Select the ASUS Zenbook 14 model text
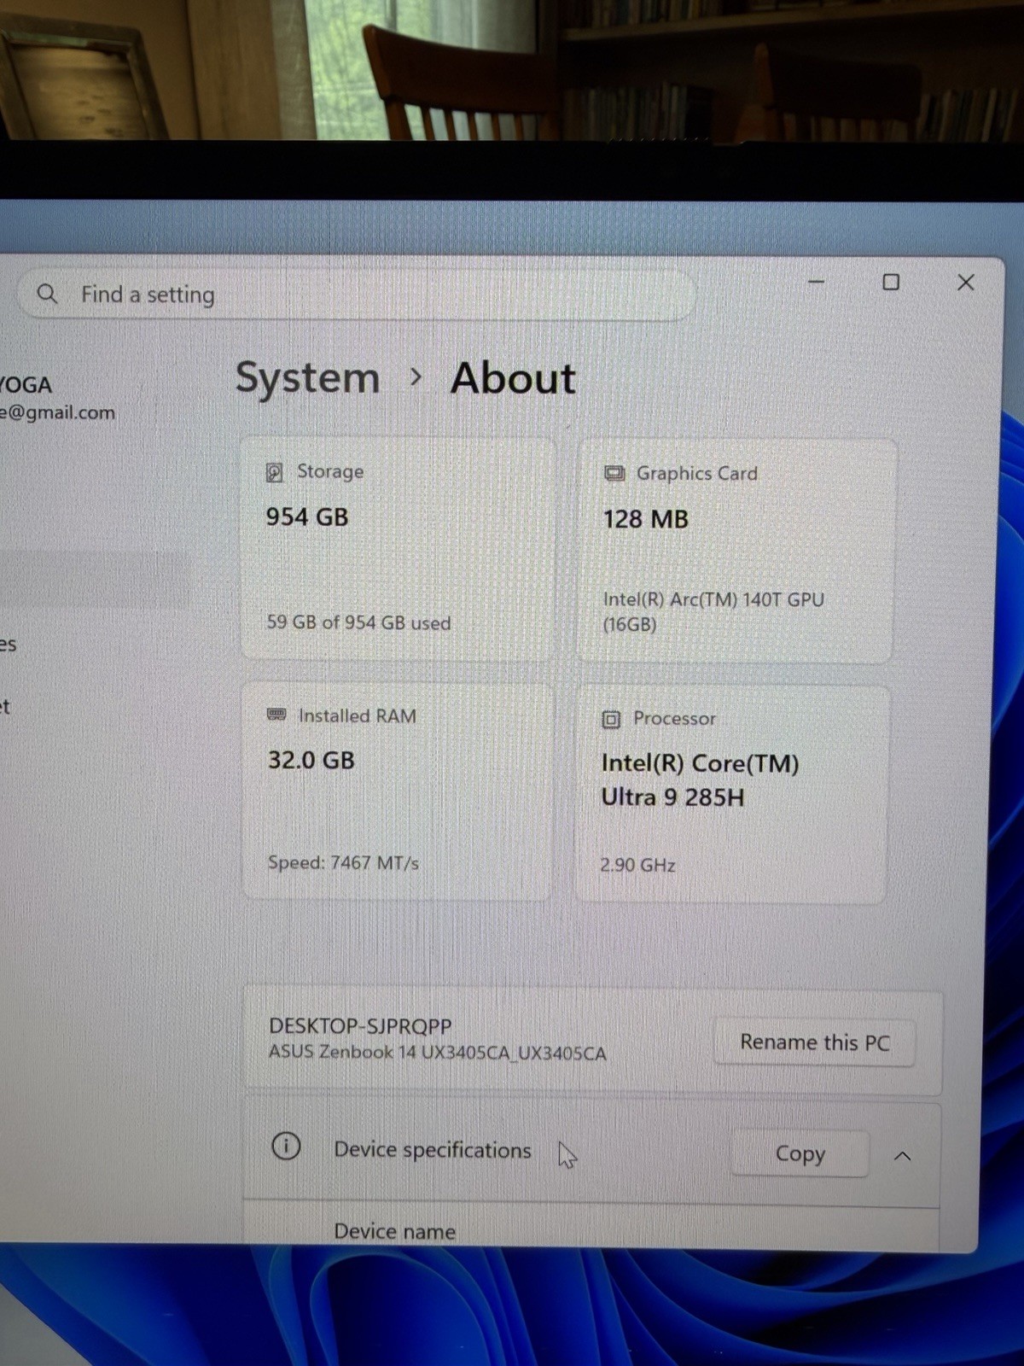Screen dimensions: 1024x1366 coord(437,1053)
